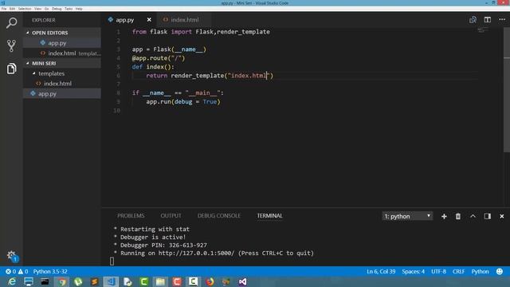This screenshot has height=287, width=510.
Task: Change language mode via Python
Action: tap(480, 271)
